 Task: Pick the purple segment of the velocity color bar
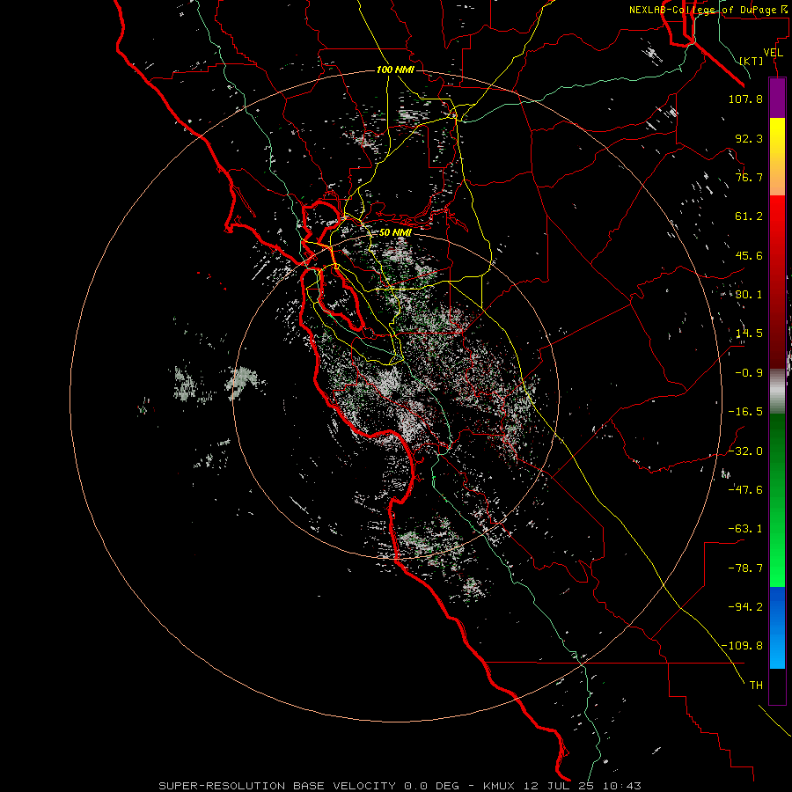click(x=777, y=99)
